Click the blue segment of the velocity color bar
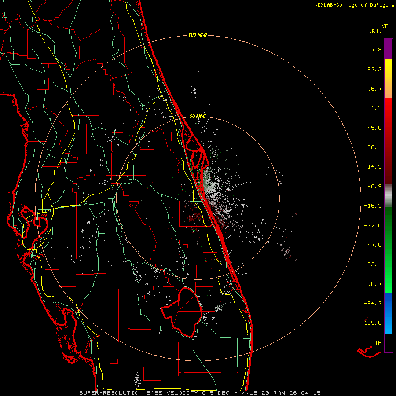The height and width of the screenshot is (396, 396). tap(389, 314)
